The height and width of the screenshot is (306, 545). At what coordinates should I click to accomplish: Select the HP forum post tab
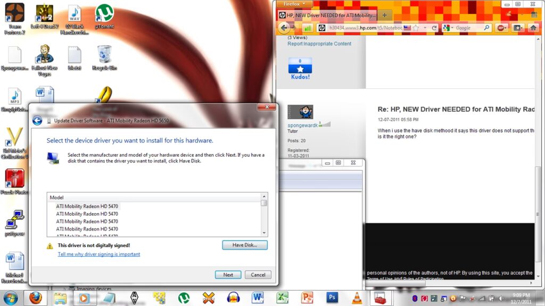pyautogui.click(x=327, y=15)
